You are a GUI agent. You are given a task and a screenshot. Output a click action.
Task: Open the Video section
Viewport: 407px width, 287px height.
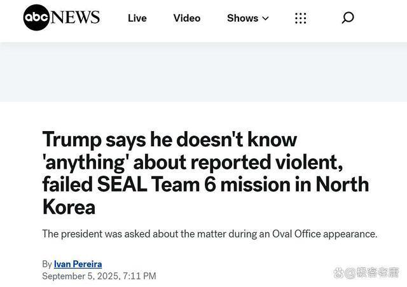187,18
